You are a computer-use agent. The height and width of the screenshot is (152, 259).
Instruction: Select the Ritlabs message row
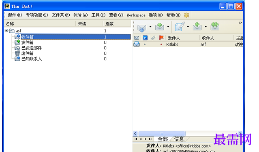pos(188,44)
